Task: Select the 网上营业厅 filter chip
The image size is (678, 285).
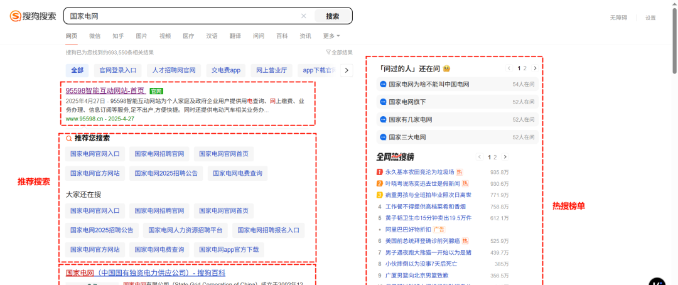Action: pos(272,70)
